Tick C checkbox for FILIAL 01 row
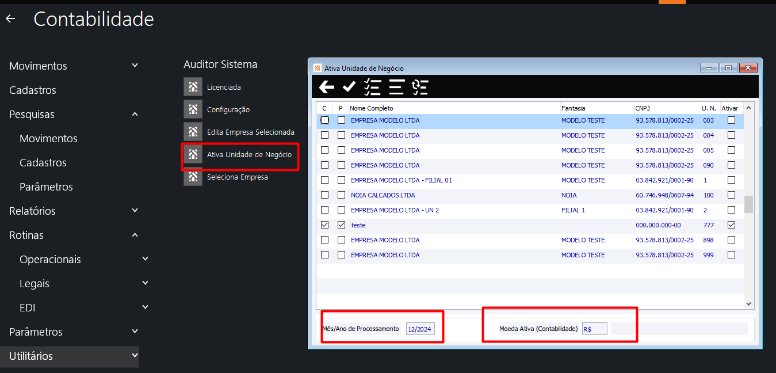Image resolution: width=776 pixels, height=373 pixels. tap(325, 180)
